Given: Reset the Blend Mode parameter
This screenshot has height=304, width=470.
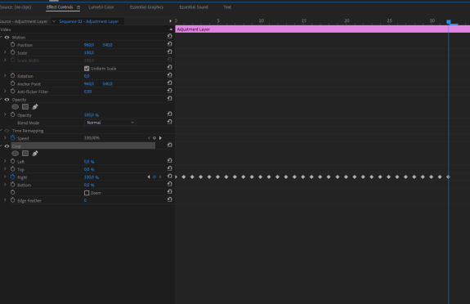Looking at the screenshot, I should tap(170, 122).
